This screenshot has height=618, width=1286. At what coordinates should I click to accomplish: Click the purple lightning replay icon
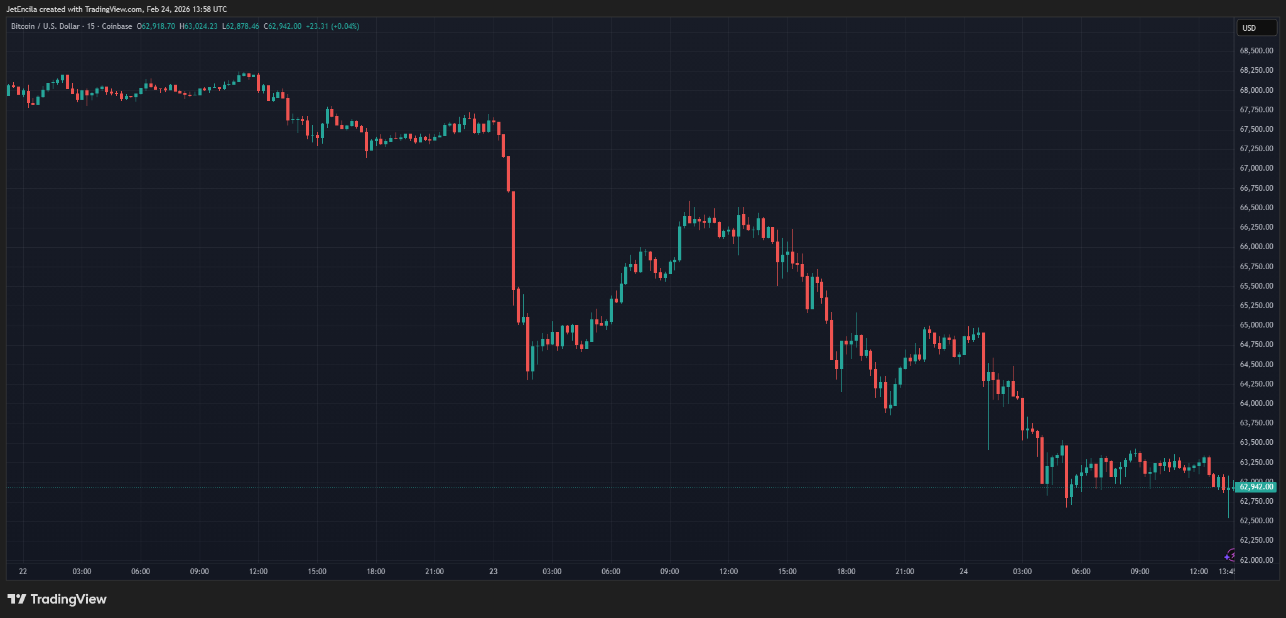[x=1230, y=555]
